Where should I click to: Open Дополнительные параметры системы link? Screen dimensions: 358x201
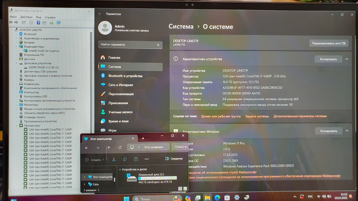tap(300, 116)
